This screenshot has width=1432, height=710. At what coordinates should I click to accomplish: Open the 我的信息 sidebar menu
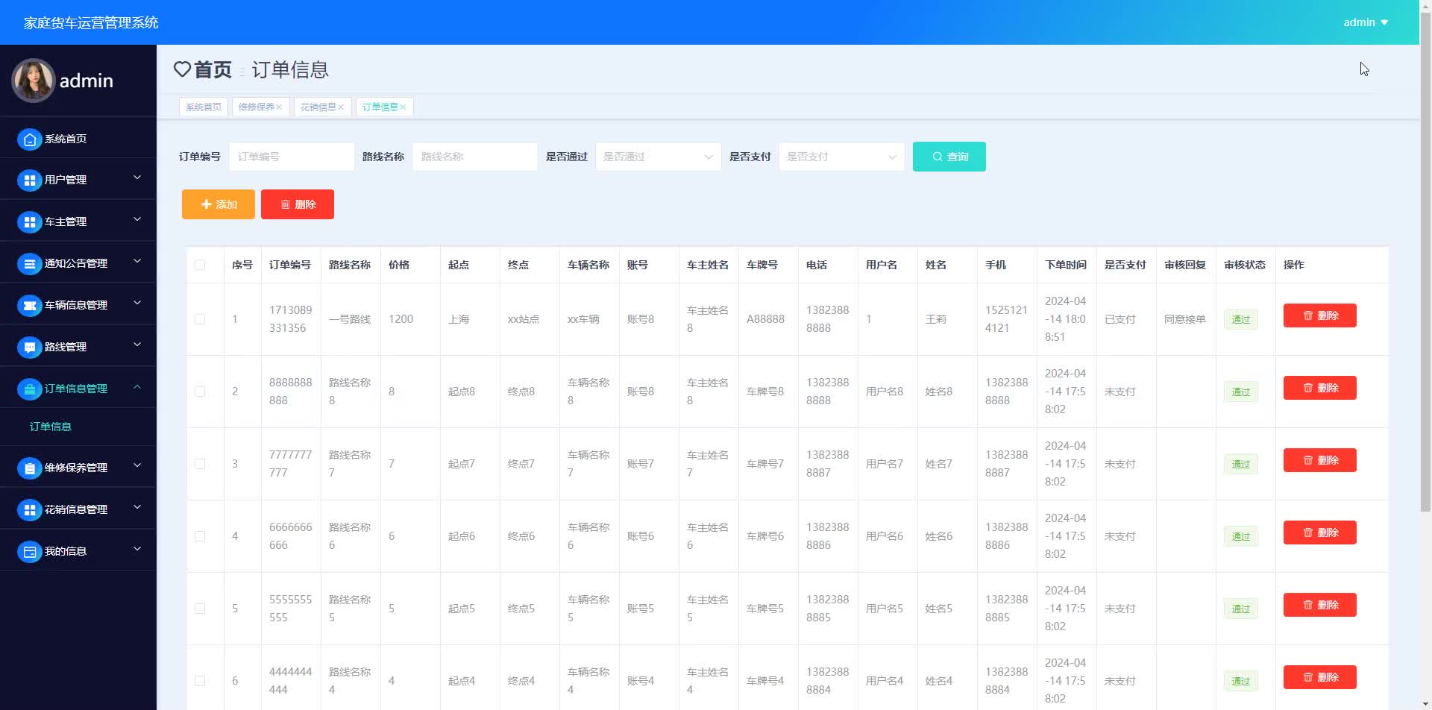(78, 551)
